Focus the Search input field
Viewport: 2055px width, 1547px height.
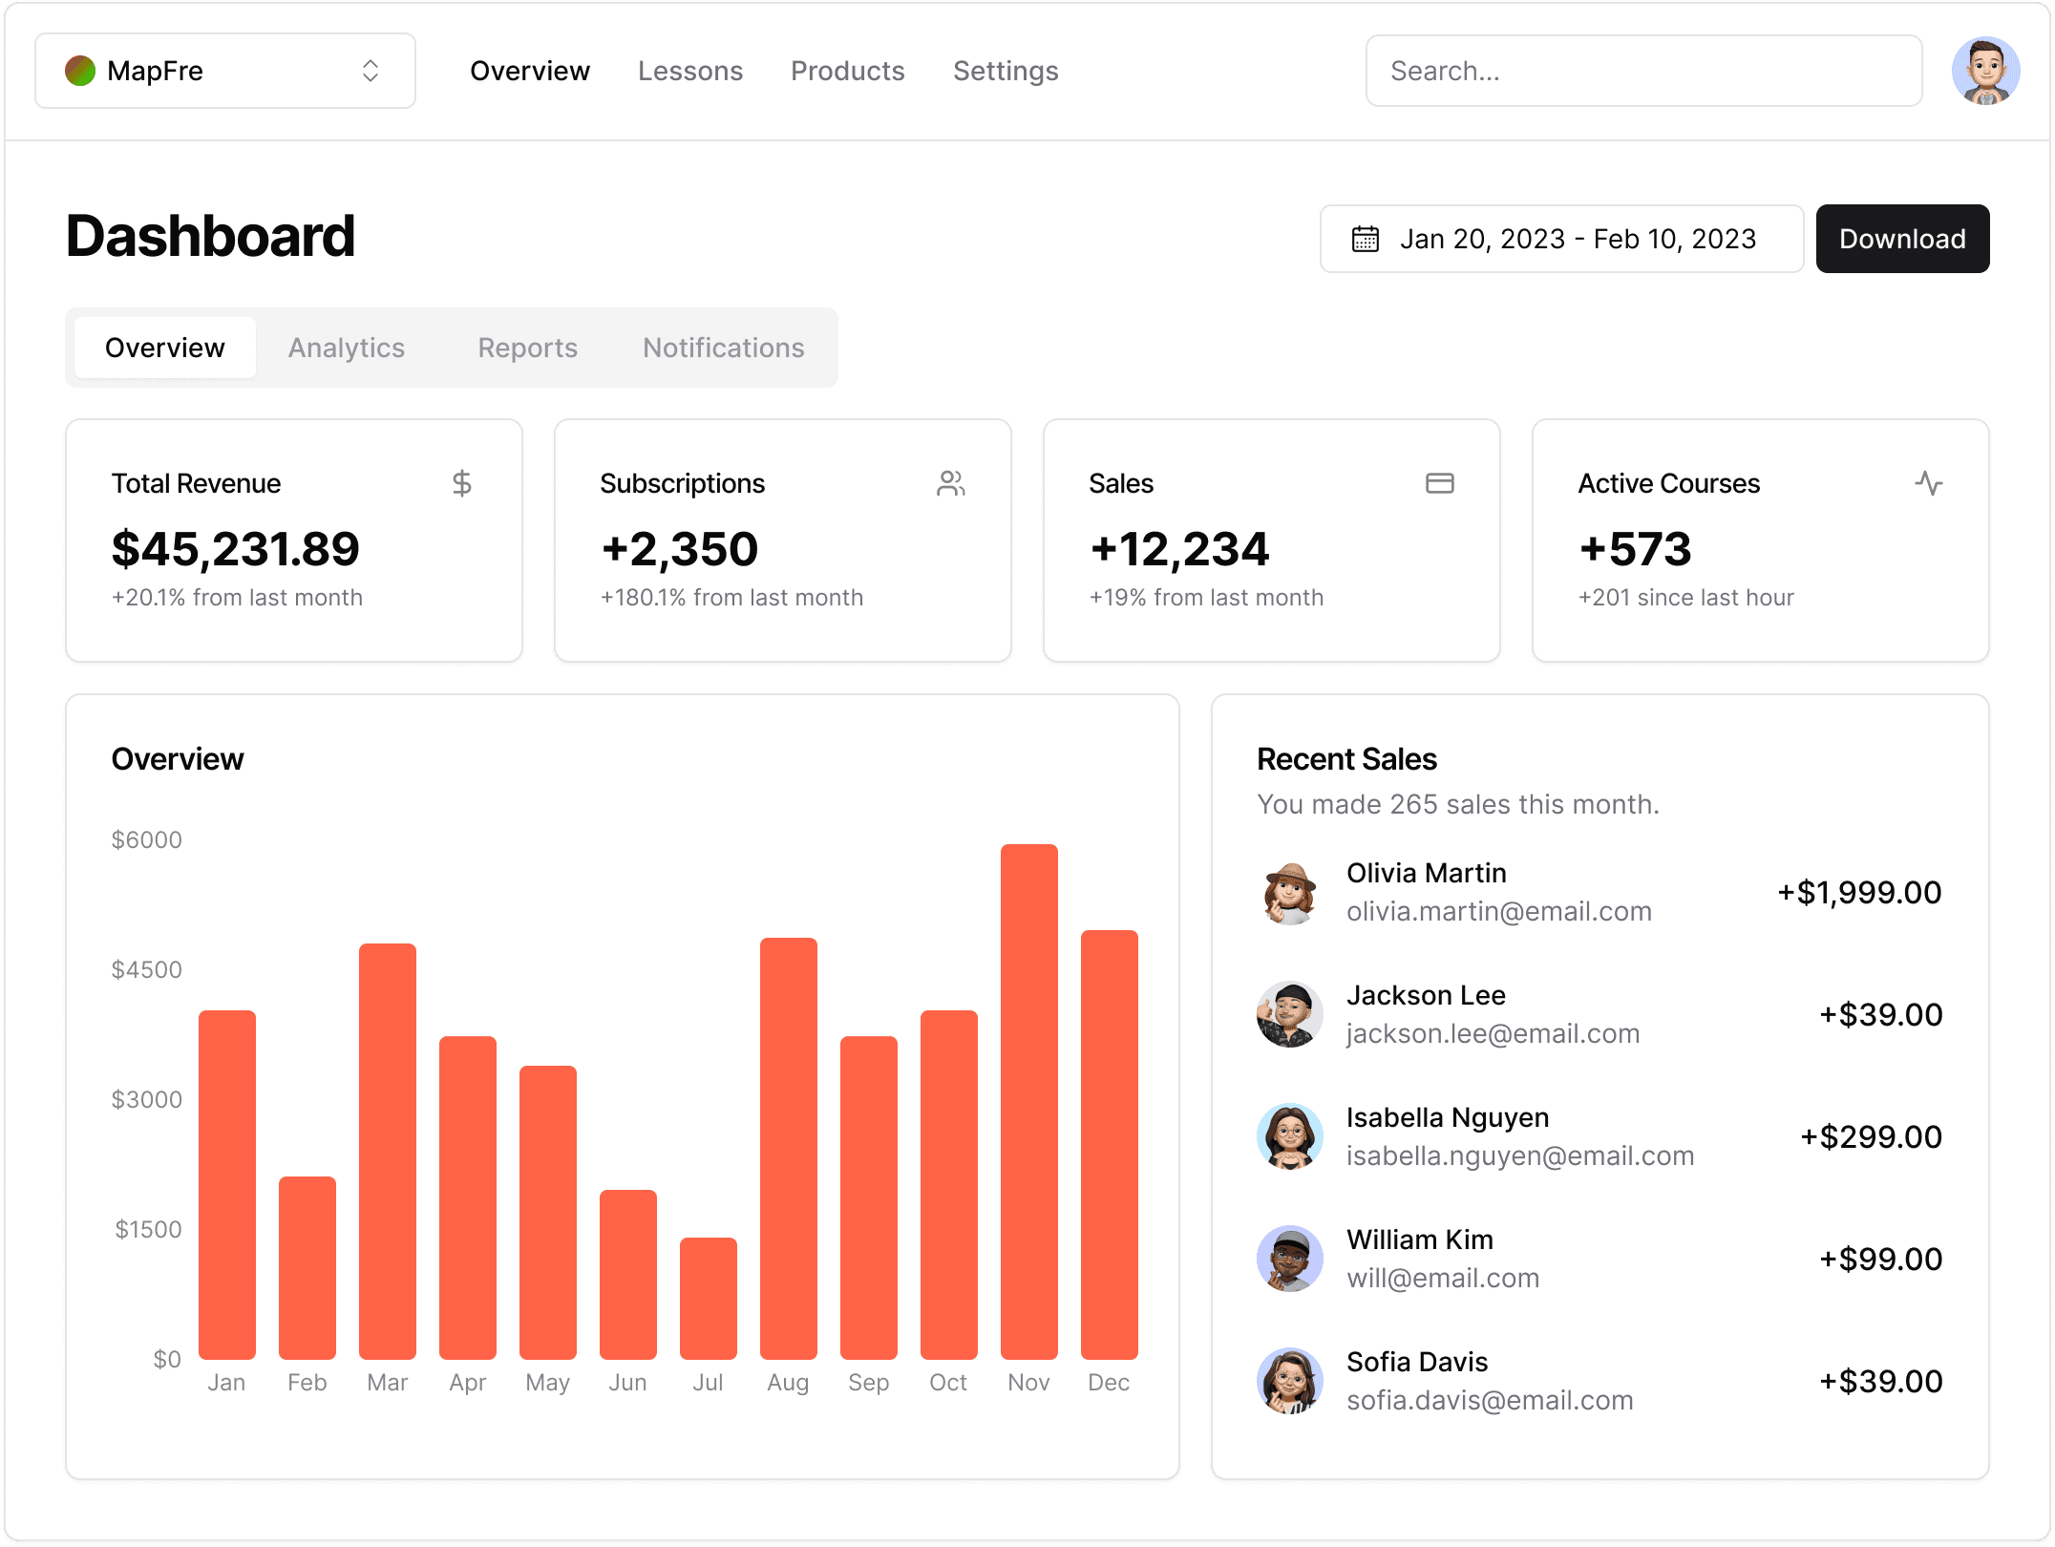[x=1642, y=71]
